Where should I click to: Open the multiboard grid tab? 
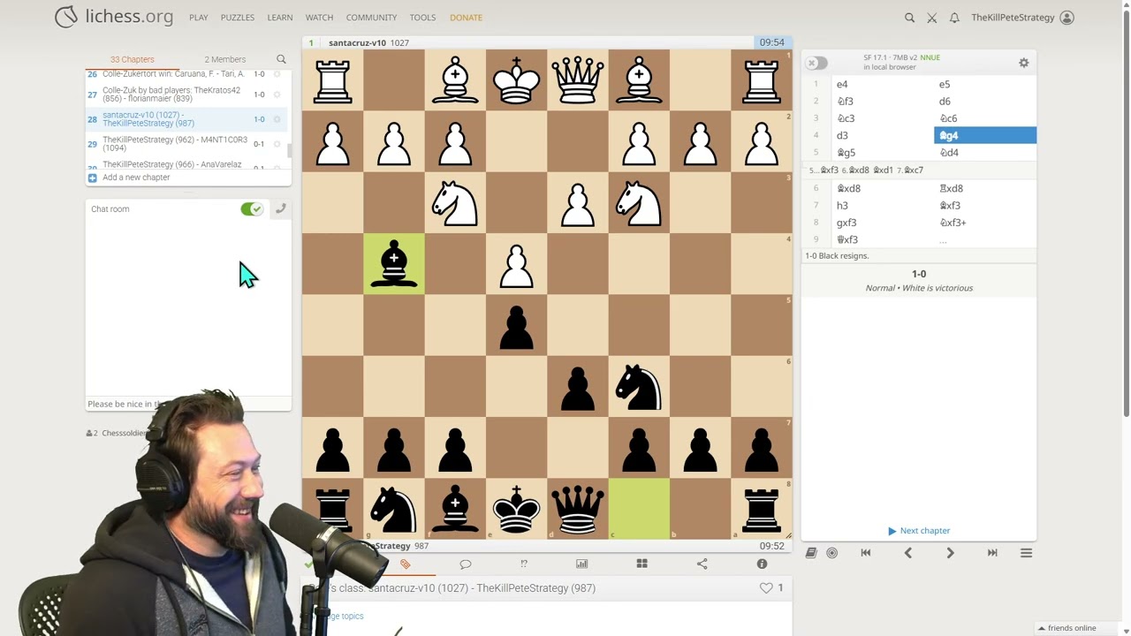tap(642, 564)
